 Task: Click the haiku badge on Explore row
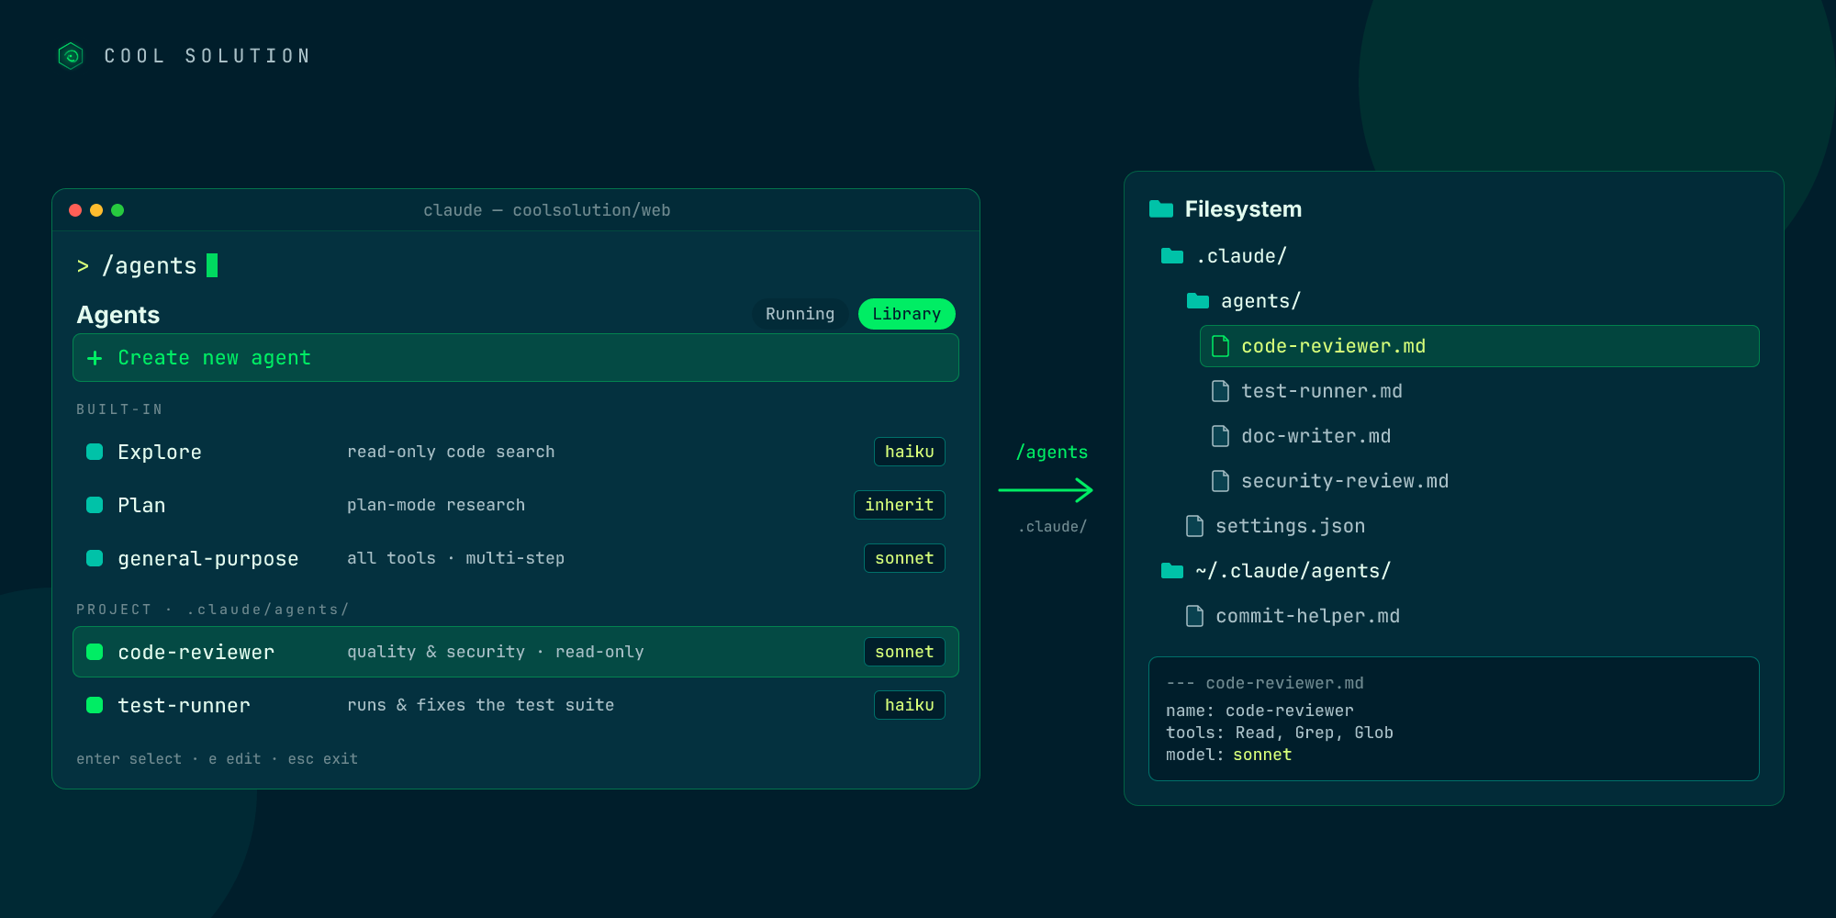pos(910,452)
